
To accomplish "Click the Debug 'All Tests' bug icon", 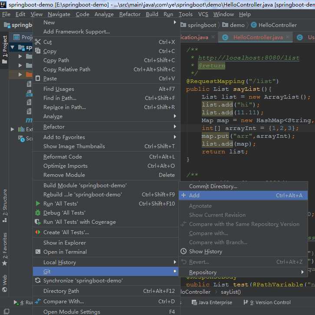I will pyautogui.click(x=38, y=212).
